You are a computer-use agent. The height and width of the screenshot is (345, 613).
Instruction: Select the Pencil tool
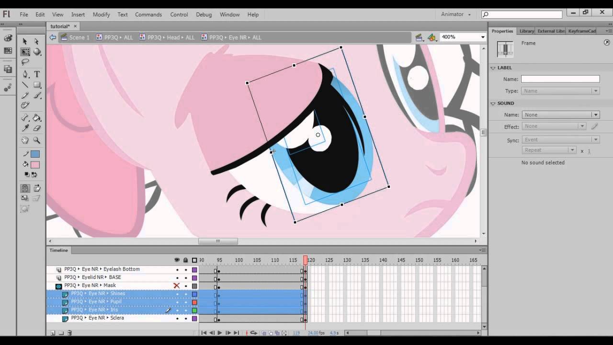25,95
